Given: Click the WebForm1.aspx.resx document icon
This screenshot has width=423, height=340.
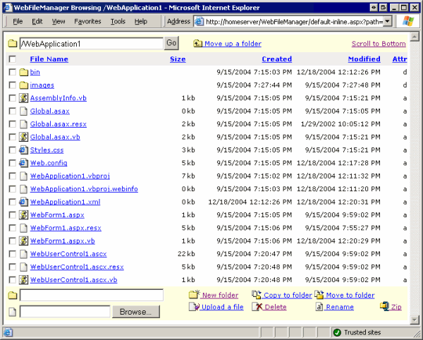Looking at the screenshot, I should click(x=24, y=228).
